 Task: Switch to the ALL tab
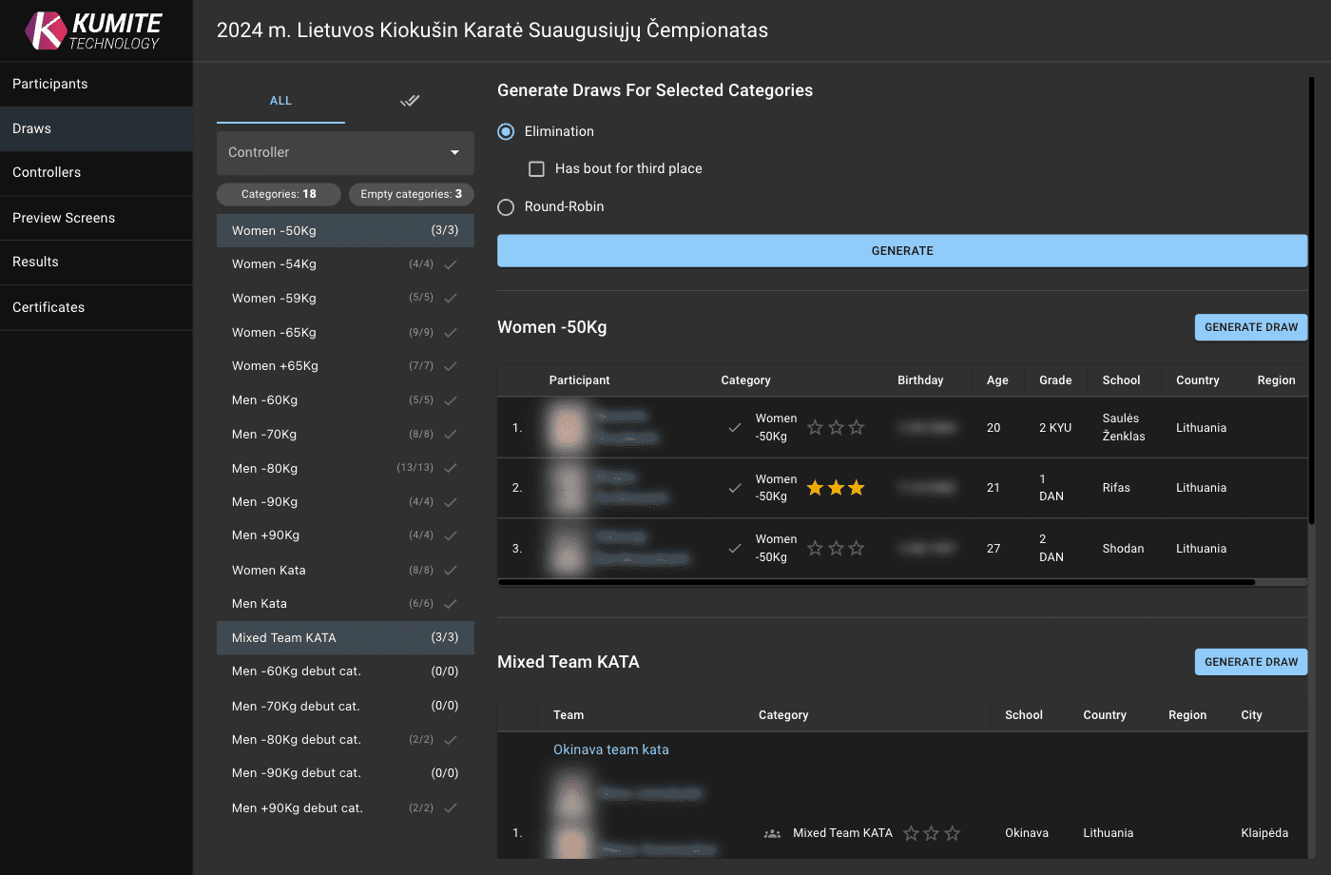point(280,100)
